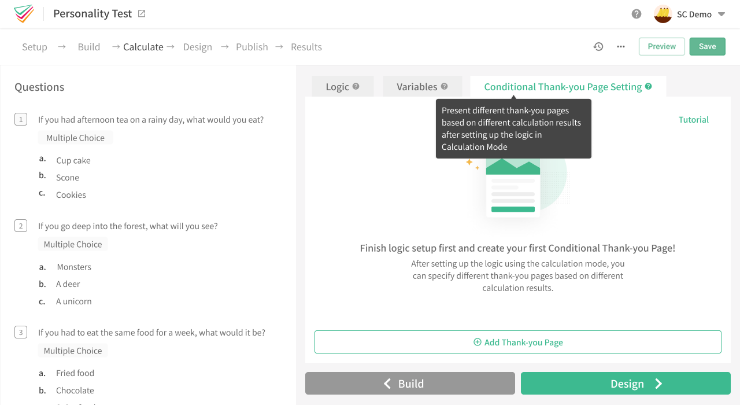Open the Results step

[306, 46]
